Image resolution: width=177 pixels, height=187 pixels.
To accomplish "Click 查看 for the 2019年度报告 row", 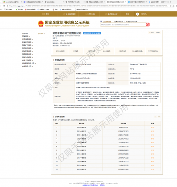I will pyautogui.click(x=152, y=150).
